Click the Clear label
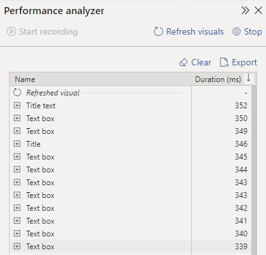 [201, 63]
